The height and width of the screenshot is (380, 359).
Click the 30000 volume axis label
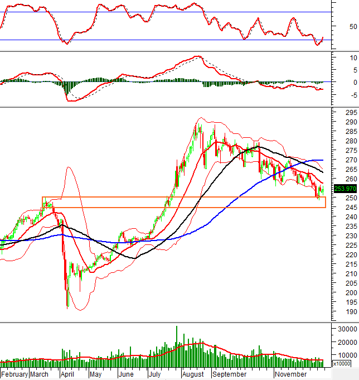[345, 329]
